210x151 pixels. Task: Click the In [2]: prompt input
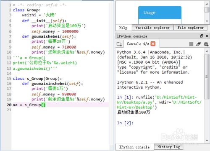click(125, 123)
